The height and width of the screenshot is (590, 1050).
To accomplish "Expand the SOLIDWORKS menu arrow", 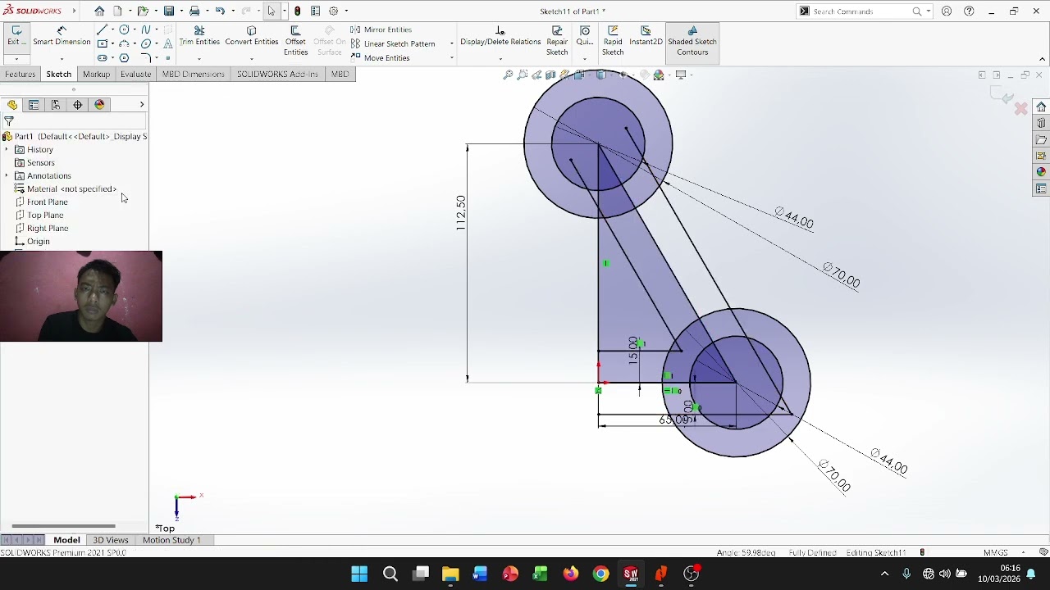I will click(x=74, y=11).
